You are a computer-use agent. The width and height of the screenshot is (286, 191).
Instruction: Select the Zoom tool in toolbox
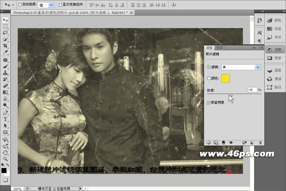coord(5,158)
